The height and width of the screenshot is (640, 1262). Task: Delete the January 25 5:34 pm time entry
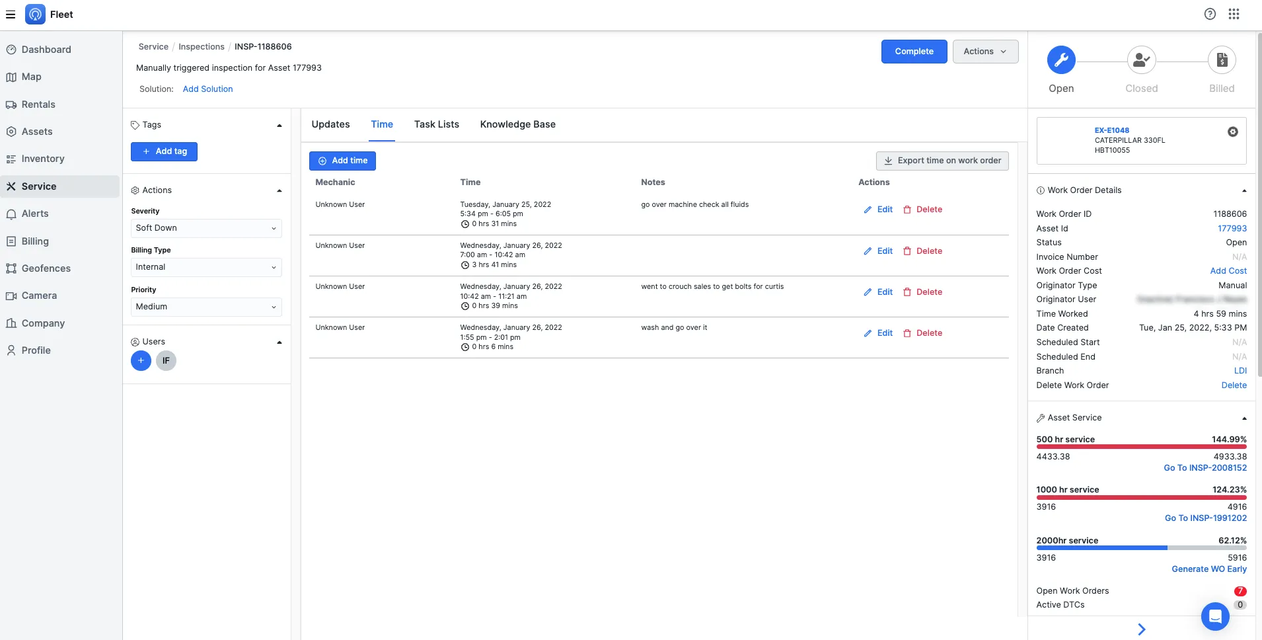[x=922, y=210]
